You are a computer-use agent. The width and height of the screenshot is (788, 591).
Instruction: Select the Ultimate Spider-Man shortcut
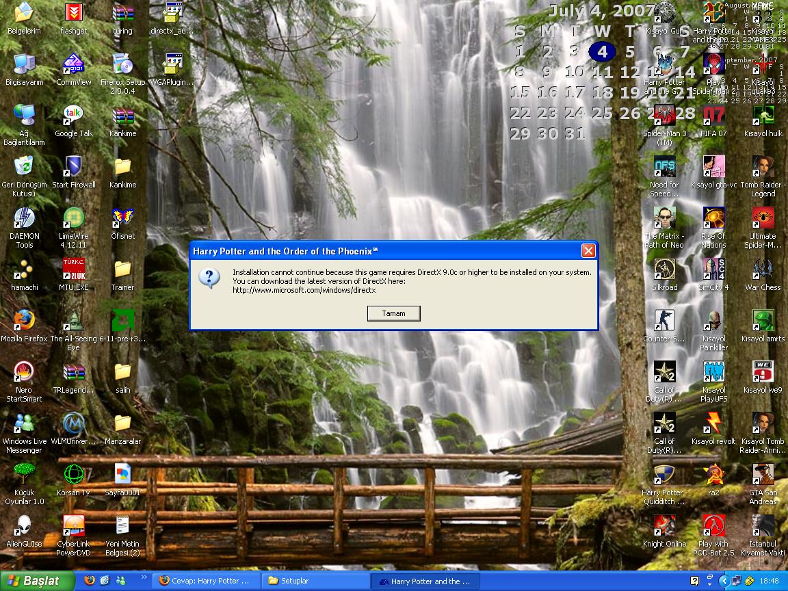(763, 228)
